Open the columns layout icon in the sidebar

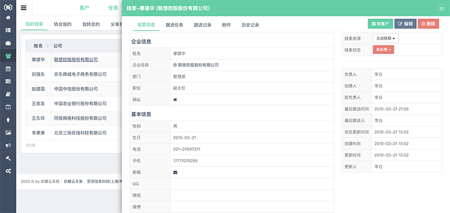(x=8, y=107)
